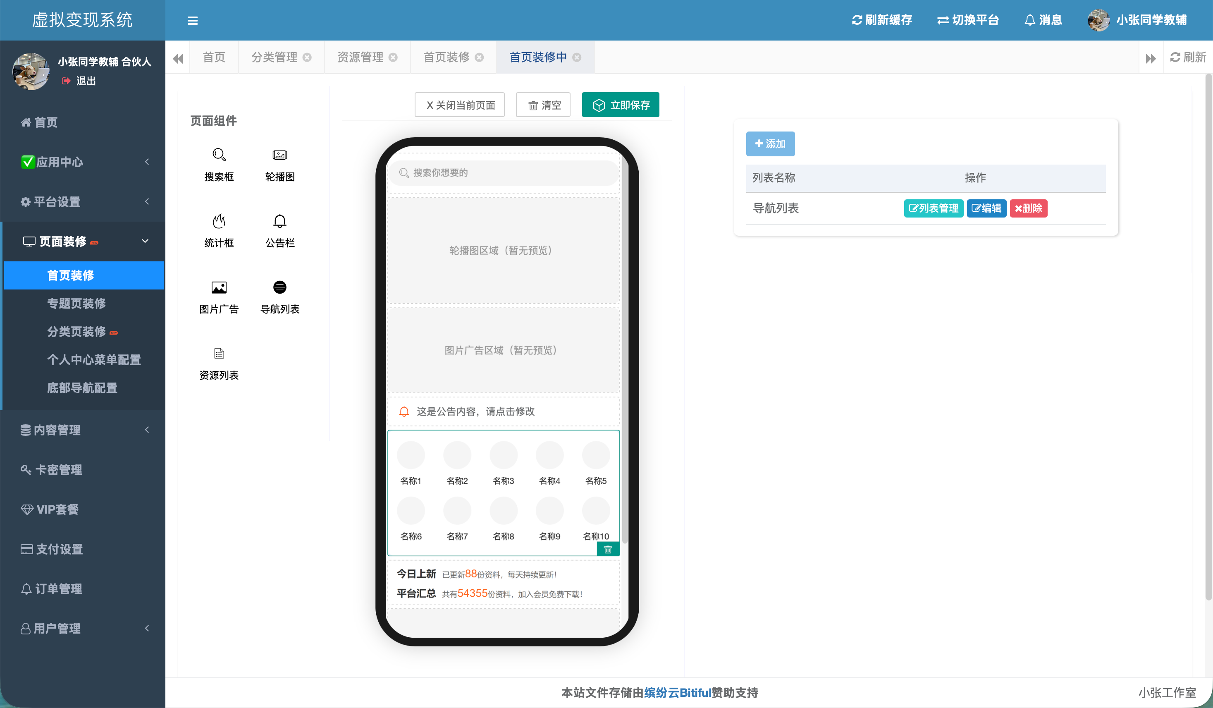Image resolution: width=1213 pixels, height=708 pixels.
Task: Open 订单管理 in sidebar
Action: 83,588
